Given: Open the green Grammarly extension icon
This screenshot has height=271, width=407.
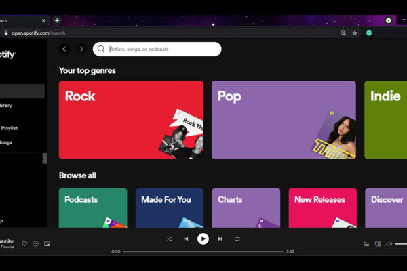Looking at the screenshot, I should [x=369, y=33].
